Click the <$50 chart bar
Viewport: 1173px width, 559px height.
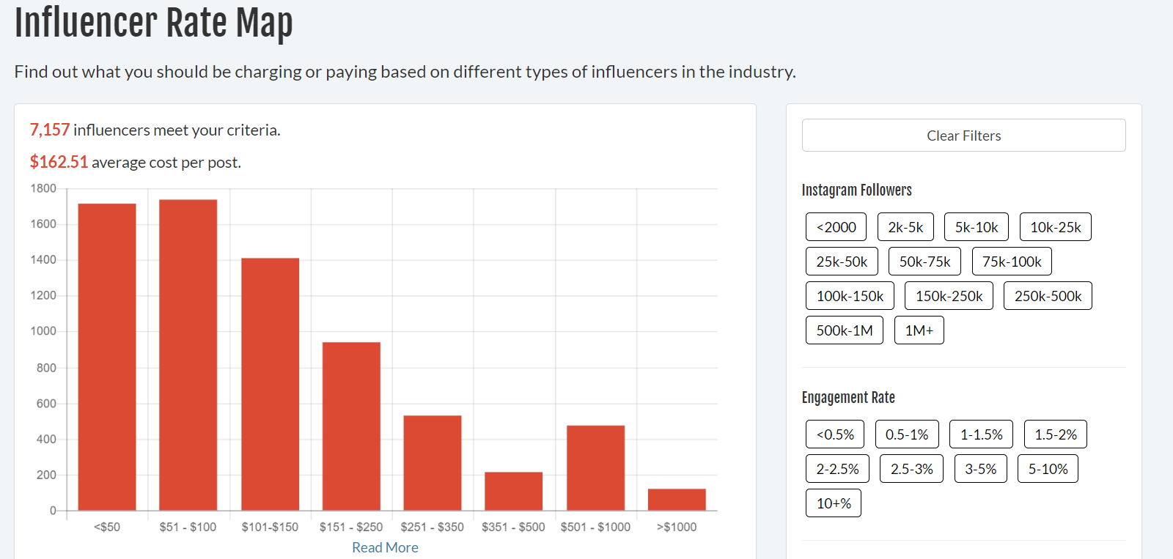107,357
